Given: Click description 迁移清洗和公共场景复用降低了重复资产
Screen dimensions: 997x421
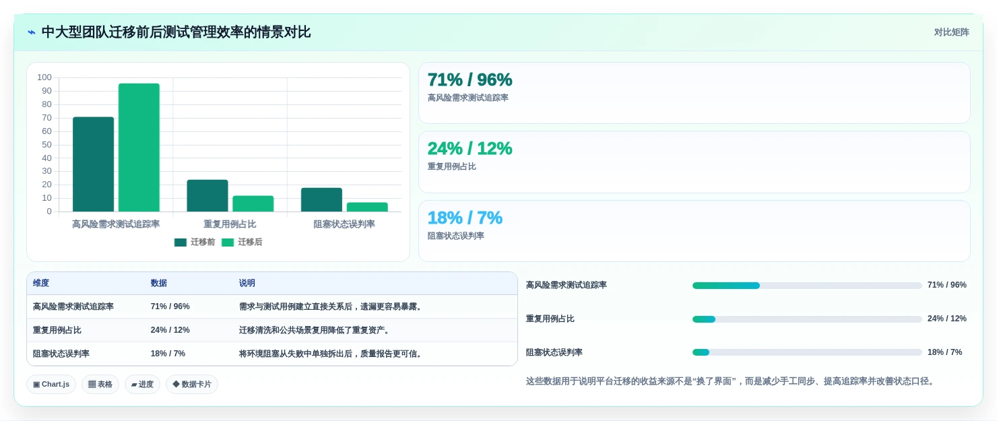Looking at the screenshot, I should click(315, 330).
